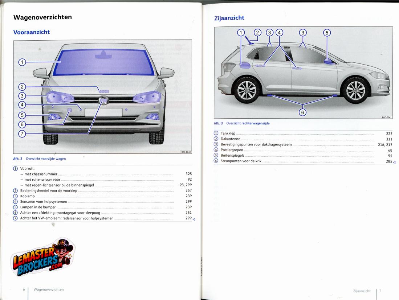Image resolution: width=399 pixels, height=300 pixels.
Task: Click page number 92 for ruitenwisser
Action: click(x=190, y=180)
